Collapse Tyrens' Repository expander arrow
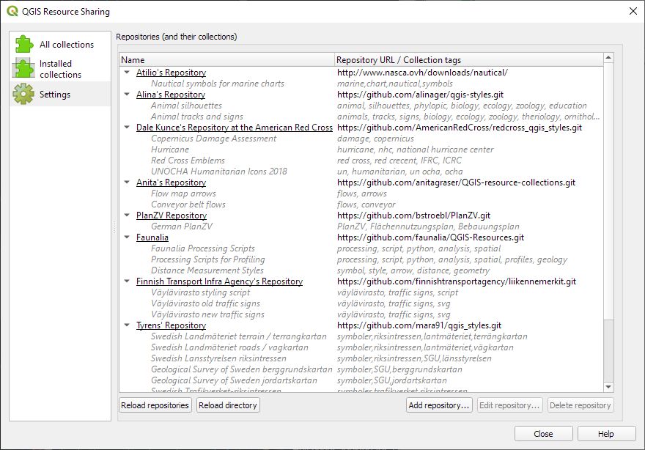The width and height of the screenshot is (645, 450). [x=128, y=325]
